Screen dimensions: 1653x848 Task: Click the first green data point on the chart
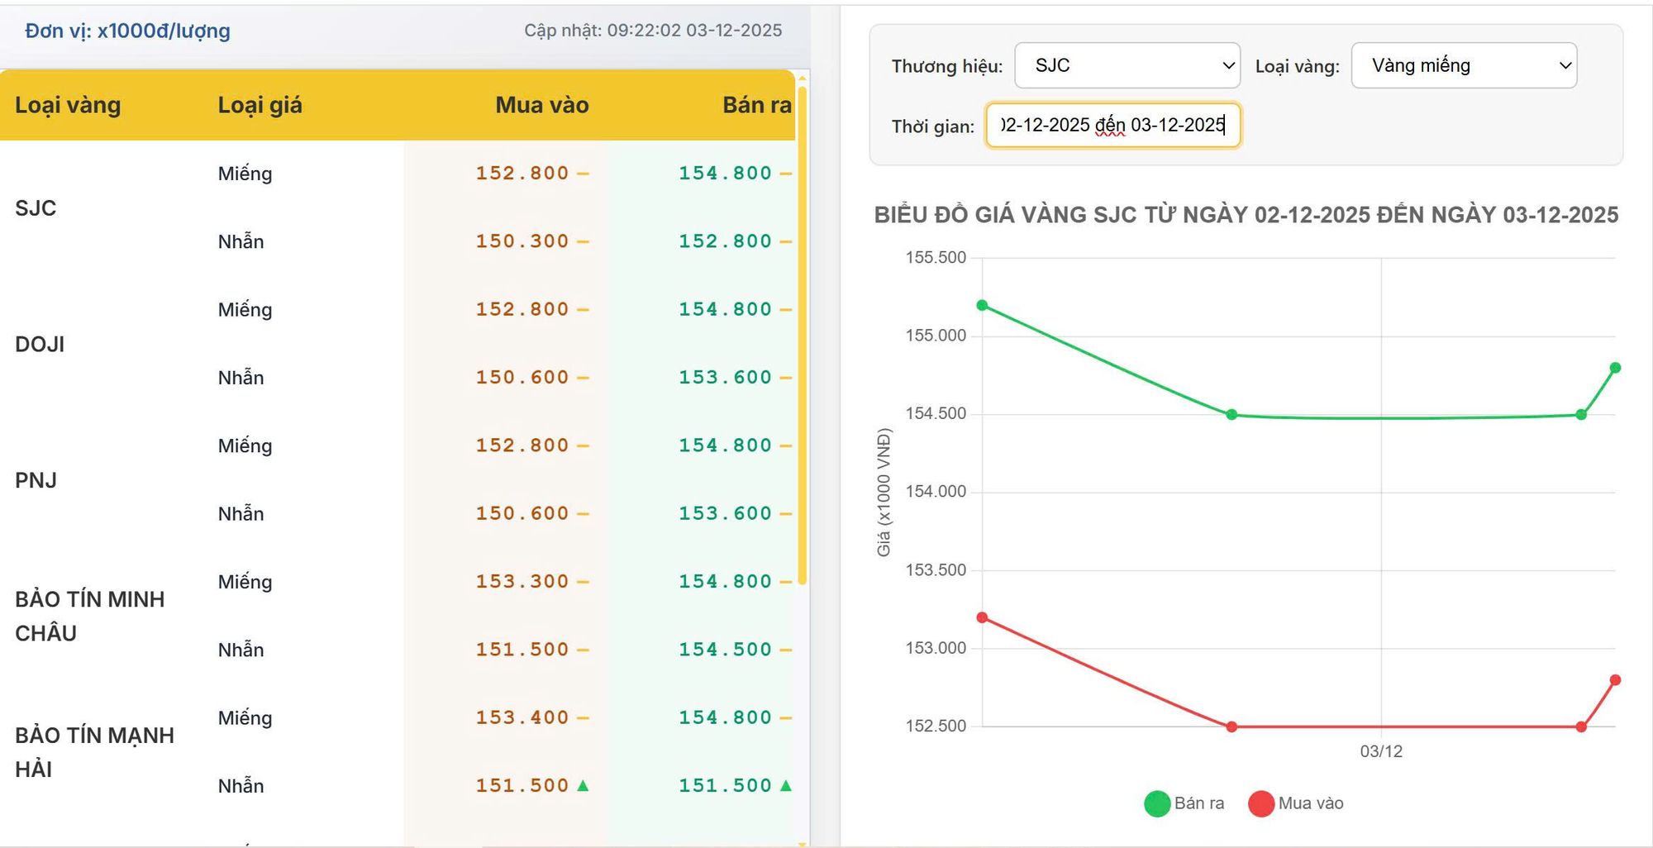tap(982, 306)
